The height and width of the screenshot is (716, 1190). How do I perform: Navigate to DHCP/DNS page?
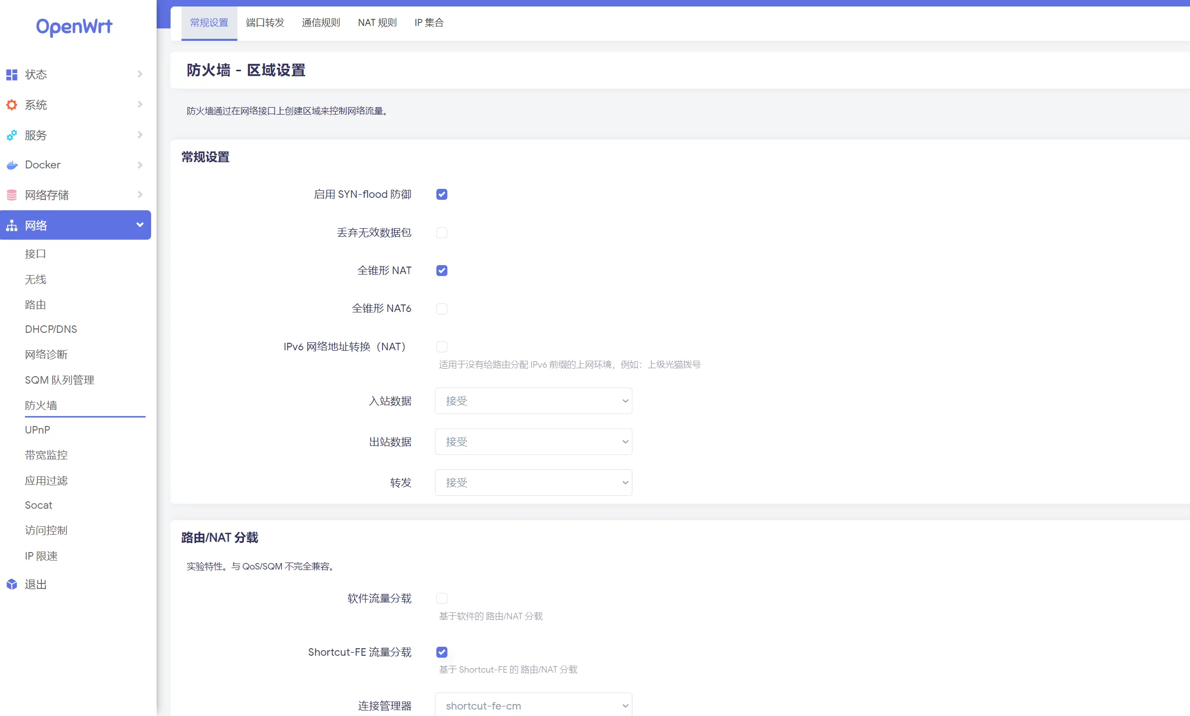51,329
